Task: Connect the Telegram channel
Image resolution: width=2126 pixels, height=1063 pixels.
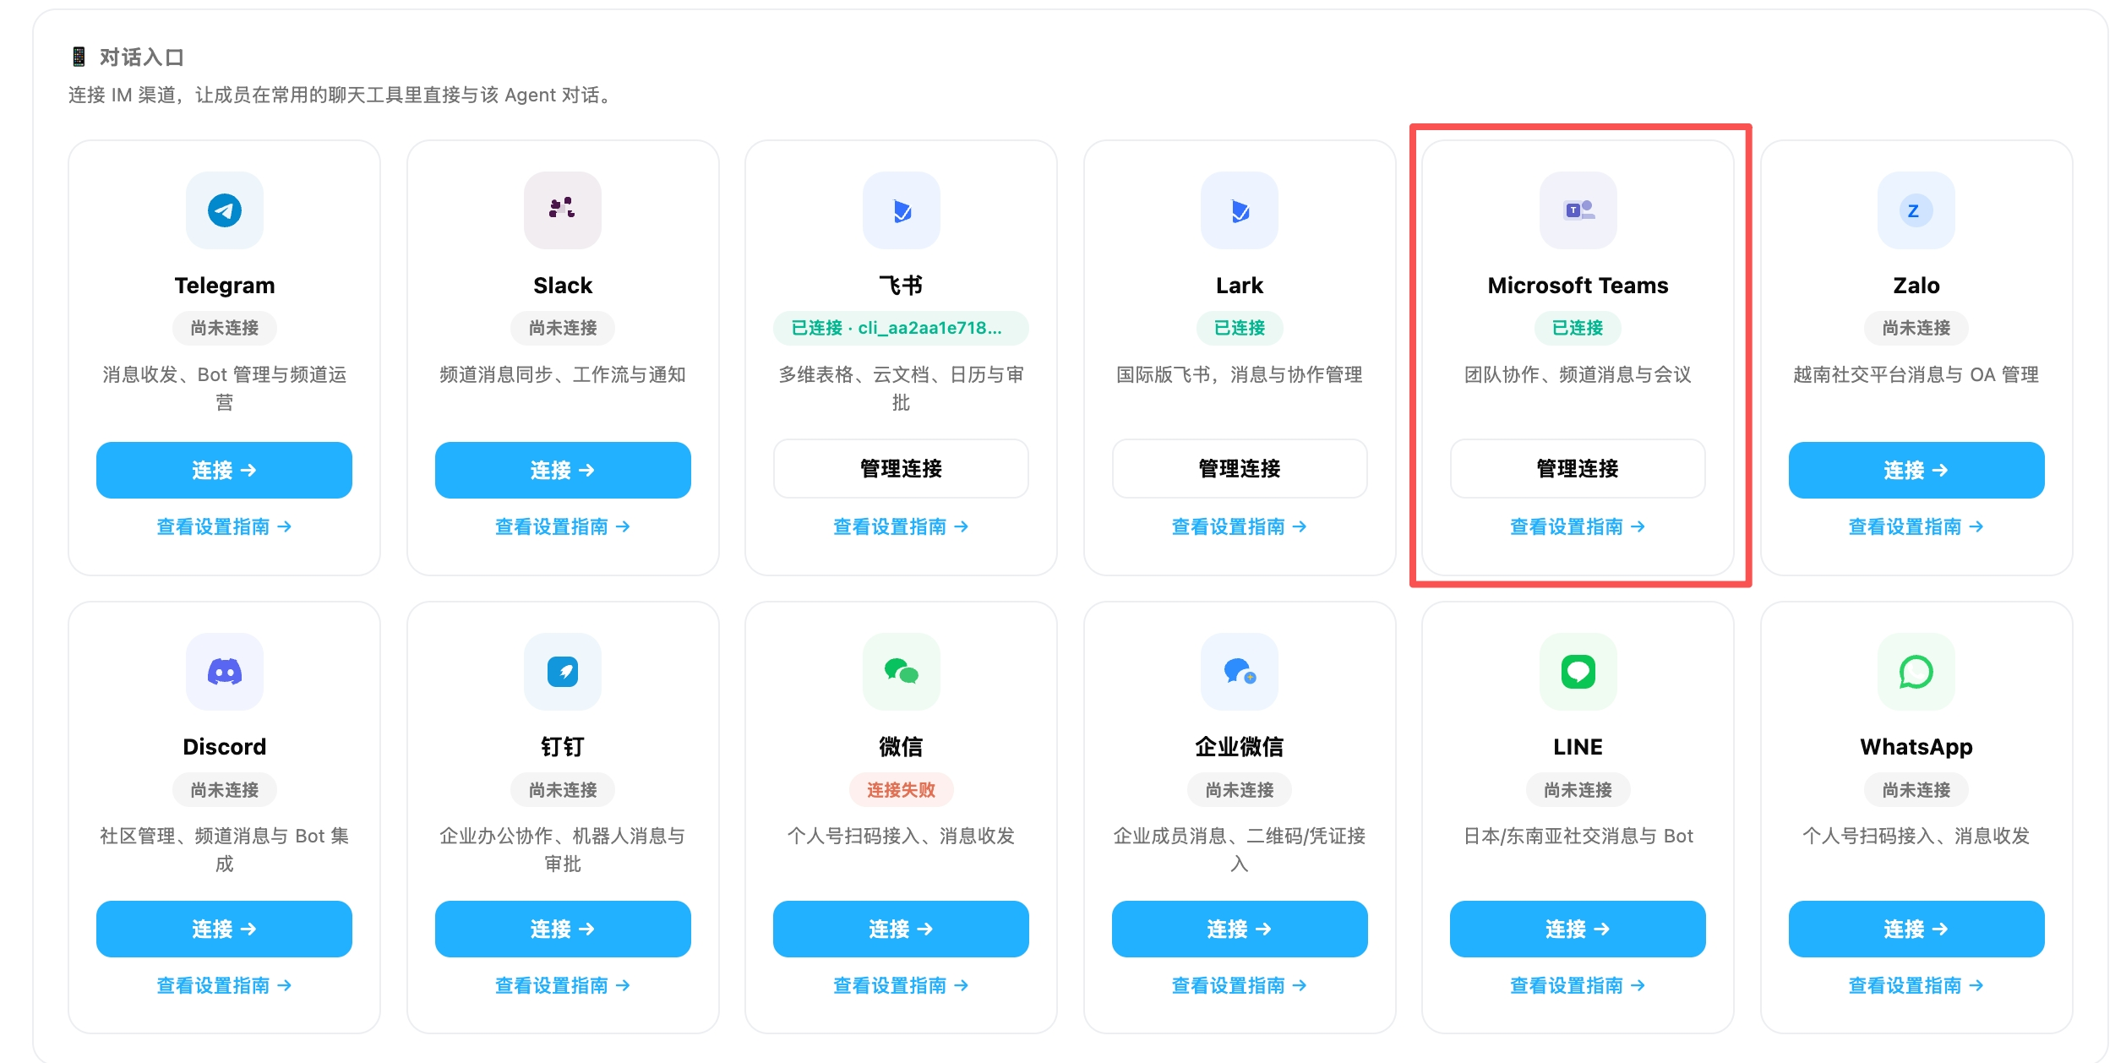Action: point(224,470)
